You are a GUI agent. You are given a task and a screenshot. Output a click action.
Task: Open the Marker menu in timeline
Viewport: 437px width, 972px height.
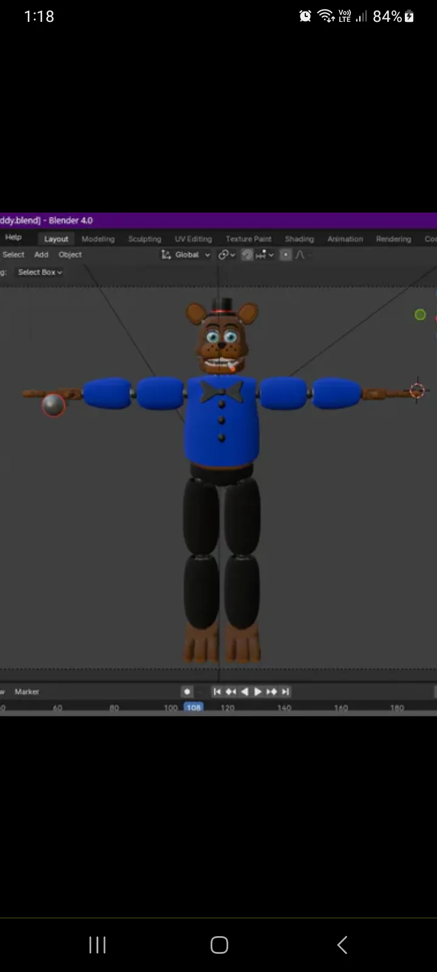27,691
